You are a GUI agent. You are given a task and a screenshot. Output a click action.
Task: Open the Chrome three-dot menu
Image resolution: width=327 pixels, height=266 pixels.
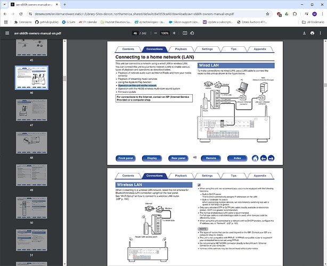[x=322, y=14]
